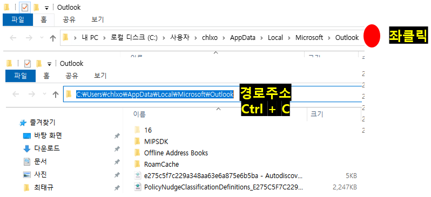Sort by 이름 column header
431x197 pixels.
click(139, 114)
